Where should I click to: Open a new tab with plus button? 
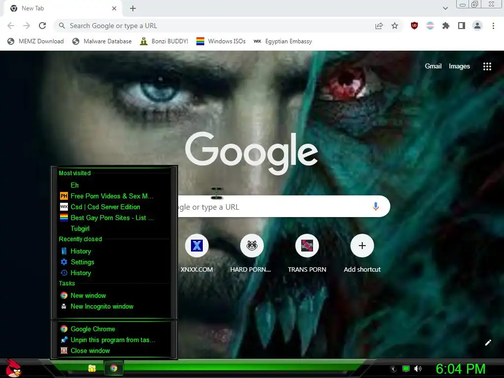coord(133,8)
